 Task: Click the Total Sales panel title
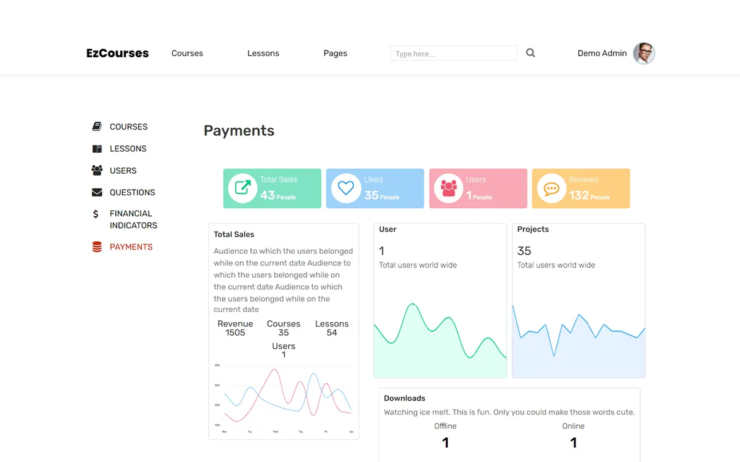pos(234,235)
